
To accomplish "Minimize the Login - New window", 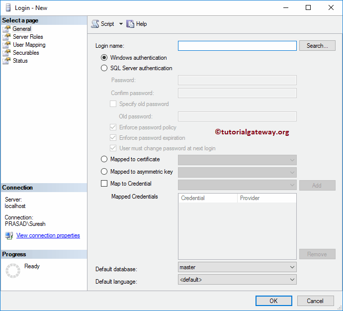I will pos(286,7).
